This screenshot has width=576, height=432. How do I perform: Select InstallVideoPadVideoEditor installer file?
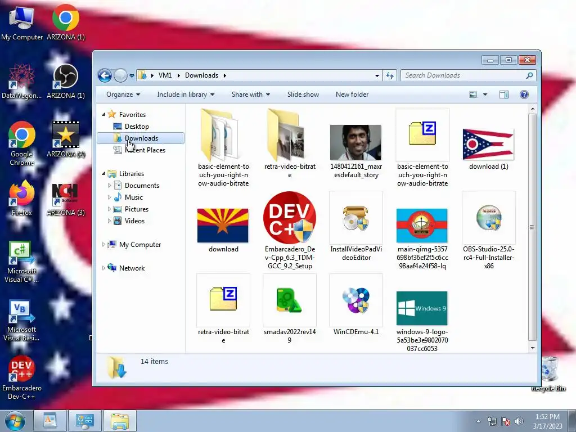(356, 226)
